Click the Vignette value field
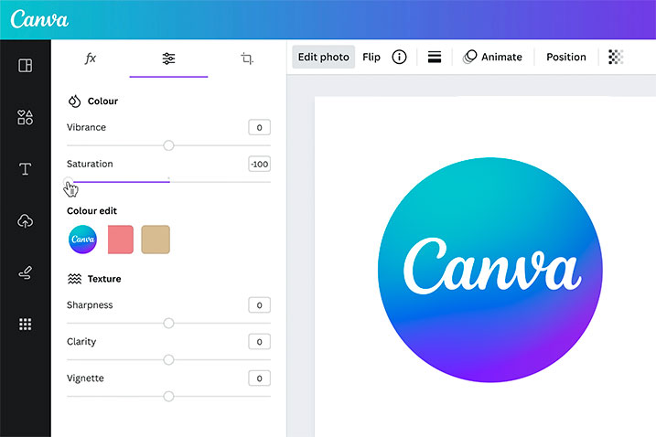The image size is (656, 437). tap(260, 378)
